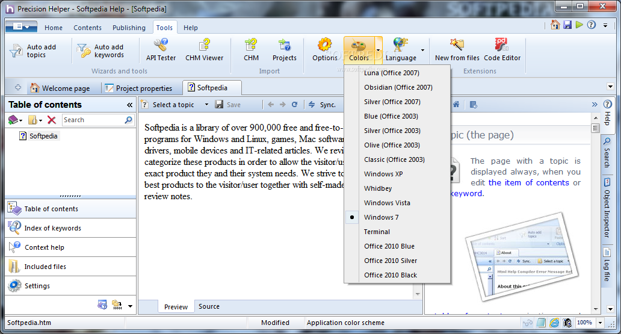Click the help question mark in quick access bar
This screenshot has height=334, width=621.
(592, 25)
